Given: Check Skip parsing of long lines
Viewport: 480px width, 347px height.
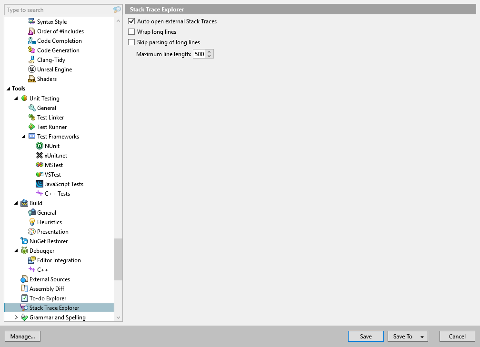Looking at the screenshot, I should pos(131,42).
